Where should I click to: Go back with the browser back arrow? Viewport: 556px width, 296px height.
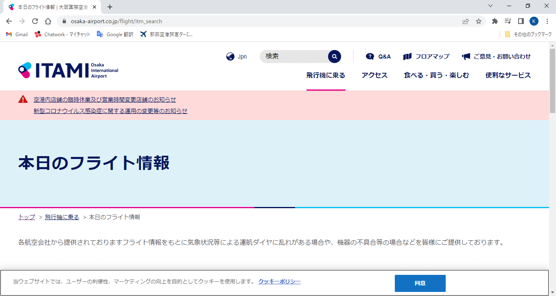[9, 21]
